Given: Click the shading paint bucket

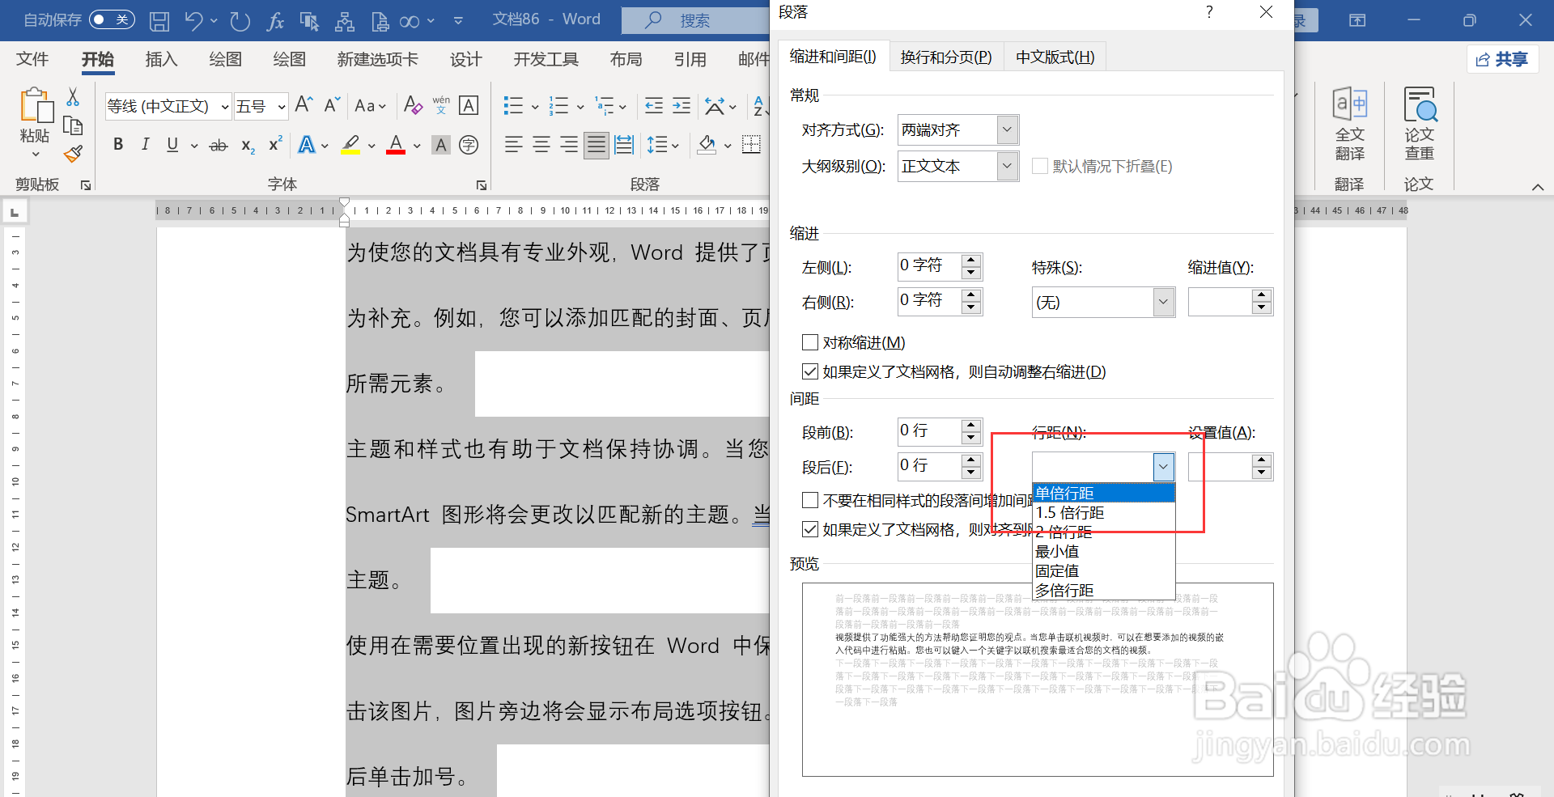Looking at the screenshot, I should pos(707,145).
